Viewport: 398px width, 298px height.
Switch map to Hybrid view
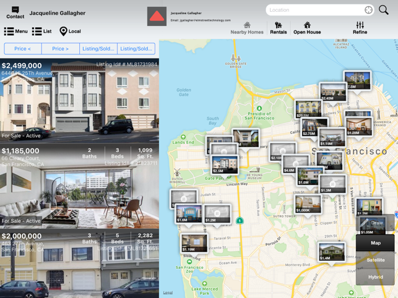coord(376,277)
